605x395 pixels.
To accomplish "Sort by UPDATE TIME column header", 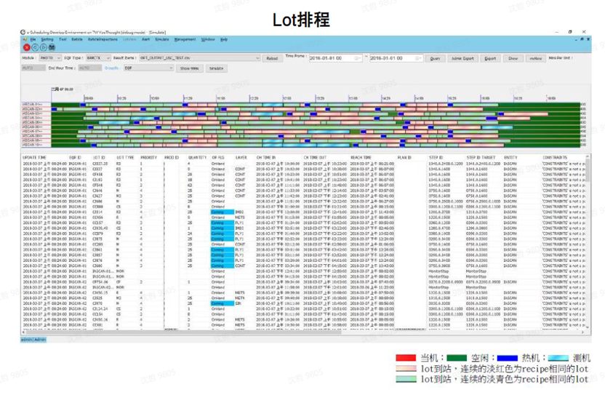I will pos(34,158).
